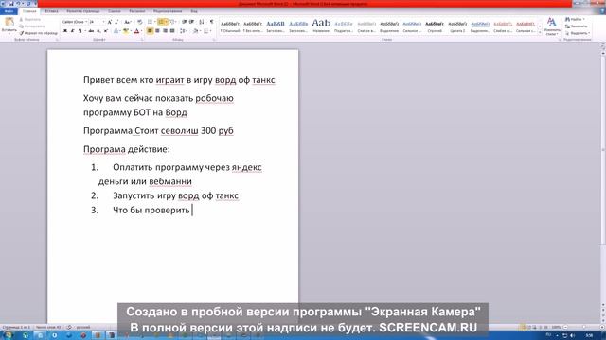Open Word help question mark icon

[x=602, y=11]
